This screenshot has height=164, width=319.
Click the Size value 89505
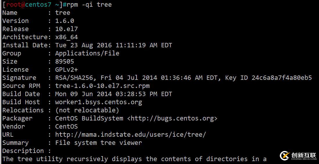(x=65, y=61)
